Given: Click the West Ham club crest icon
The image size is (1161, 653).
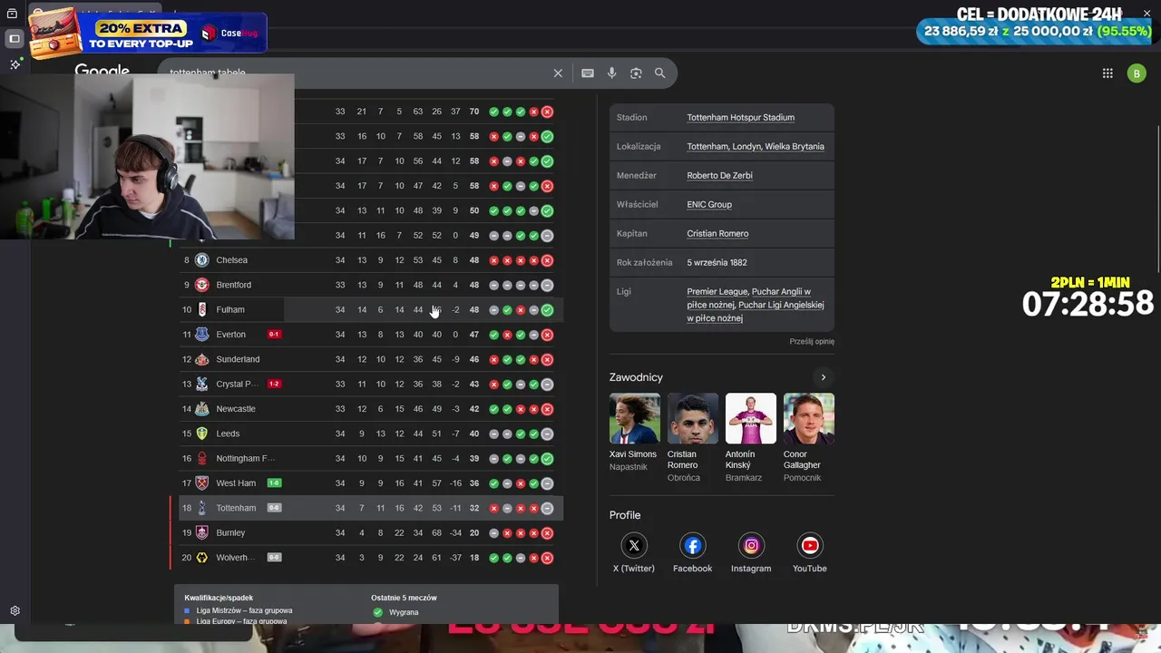Looking at the screenshot, I should pos(202,483).
